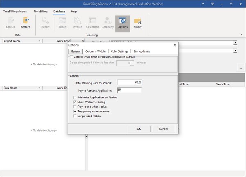
Task: Open the TimeBilling ribbon menu
Action: pyautogui.click(x=40, y=12)
